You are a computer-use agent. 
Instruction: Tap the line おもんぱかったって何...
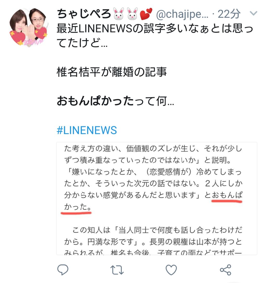pos(115,101)
